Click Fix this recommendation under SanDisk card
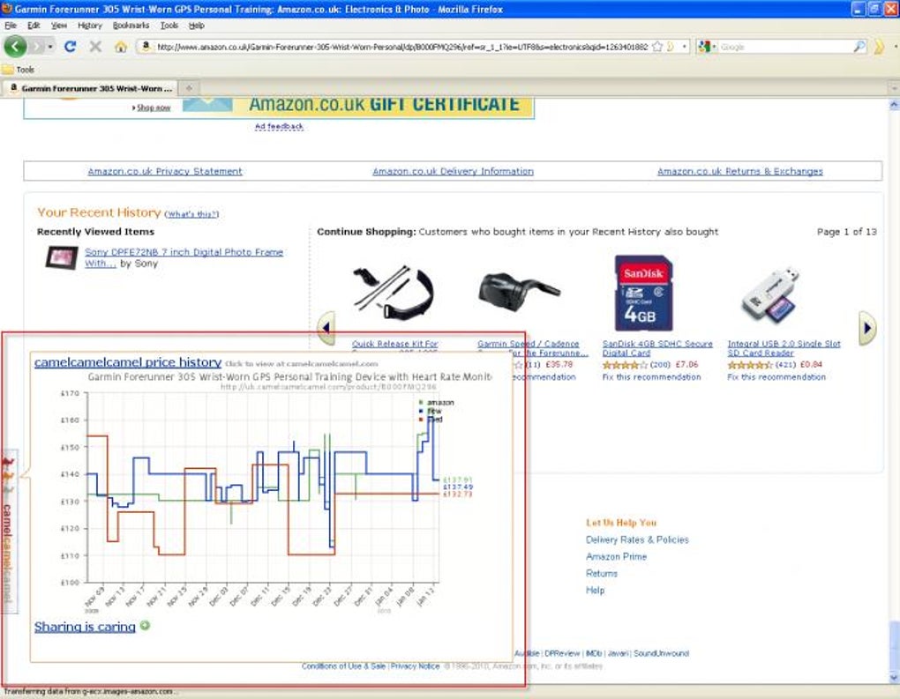 [x=651, y=376]
